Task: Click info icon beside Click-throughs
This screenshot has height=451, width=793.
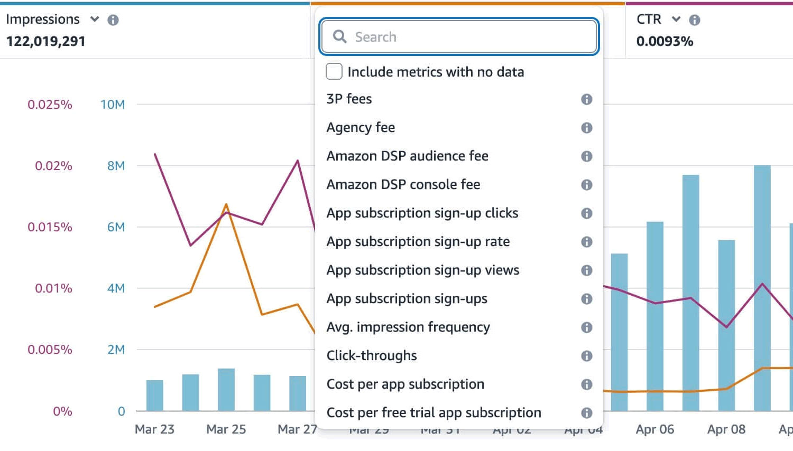Action: tap(587, 356)
